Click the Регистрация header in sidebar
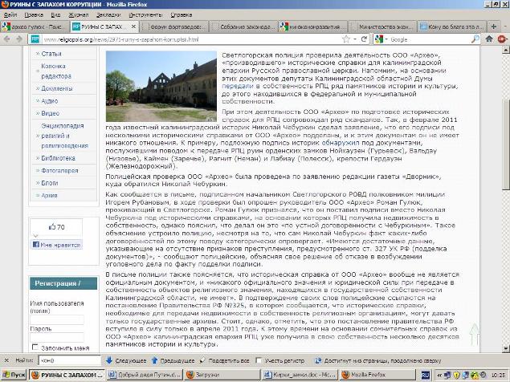The width and height of the screenshot is (510, 382). click(63, 283)
